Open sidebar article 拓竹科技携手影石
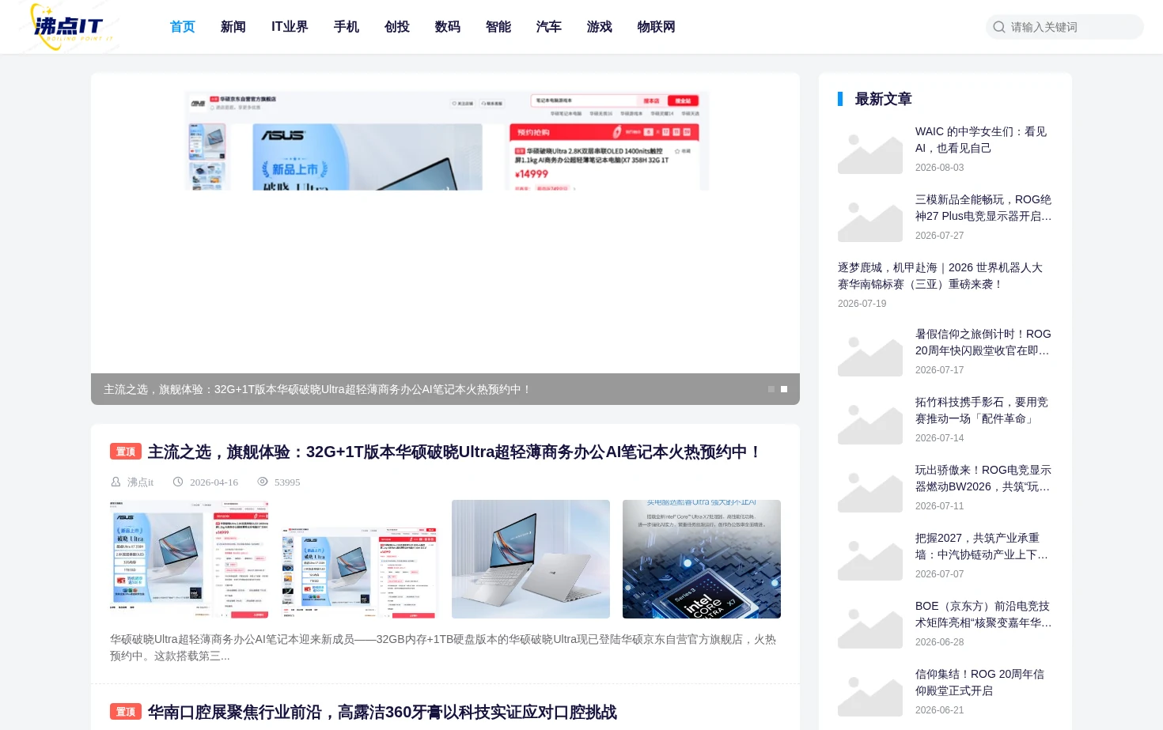The width and height of the screenshot is (1163, 730). click(982, 410)
